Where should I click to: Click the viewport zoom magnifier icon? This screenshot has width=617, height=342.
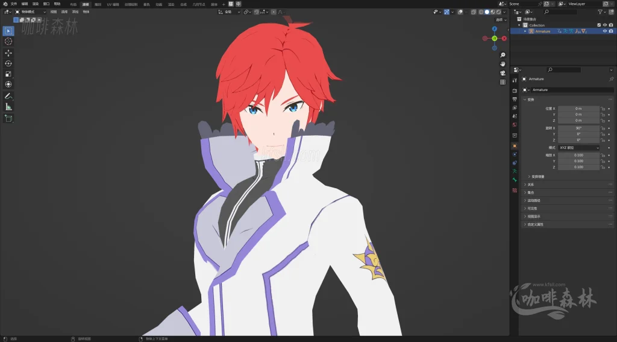[503, 55]
